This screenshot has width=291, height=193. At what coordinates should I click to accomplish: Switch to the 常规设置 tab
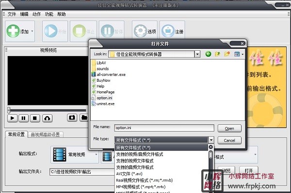point(16,134)
